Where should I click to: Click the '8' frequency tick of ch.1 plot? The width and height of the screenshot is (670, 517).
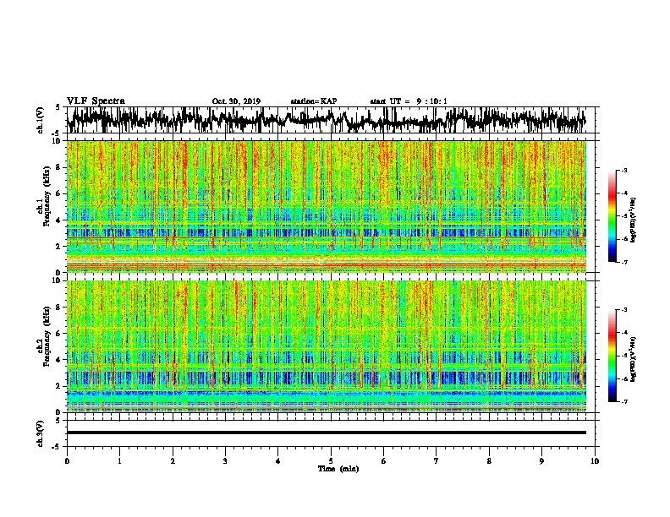tap(58, 167)
